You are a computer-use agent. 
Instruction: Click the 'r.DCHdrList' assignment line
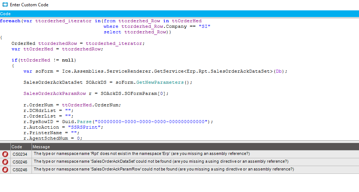pyautogui.click(x=48, y=110)
